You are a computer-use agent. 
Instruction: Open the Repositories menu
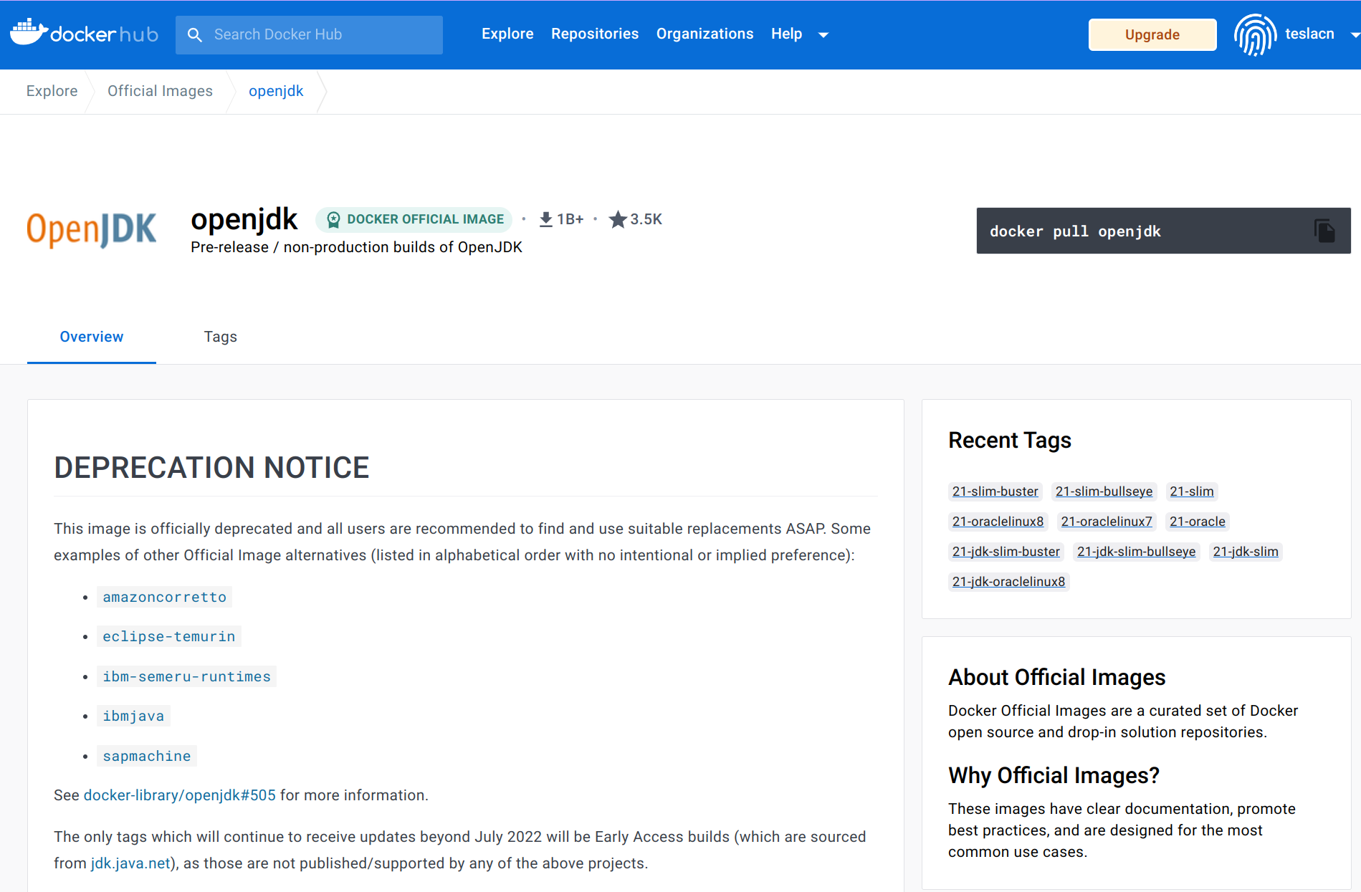(x=595, y=34)
